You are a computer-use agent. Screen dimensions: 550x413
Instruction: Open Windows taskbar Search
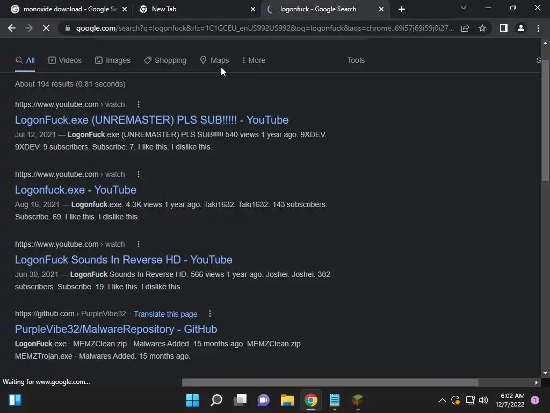216,400
